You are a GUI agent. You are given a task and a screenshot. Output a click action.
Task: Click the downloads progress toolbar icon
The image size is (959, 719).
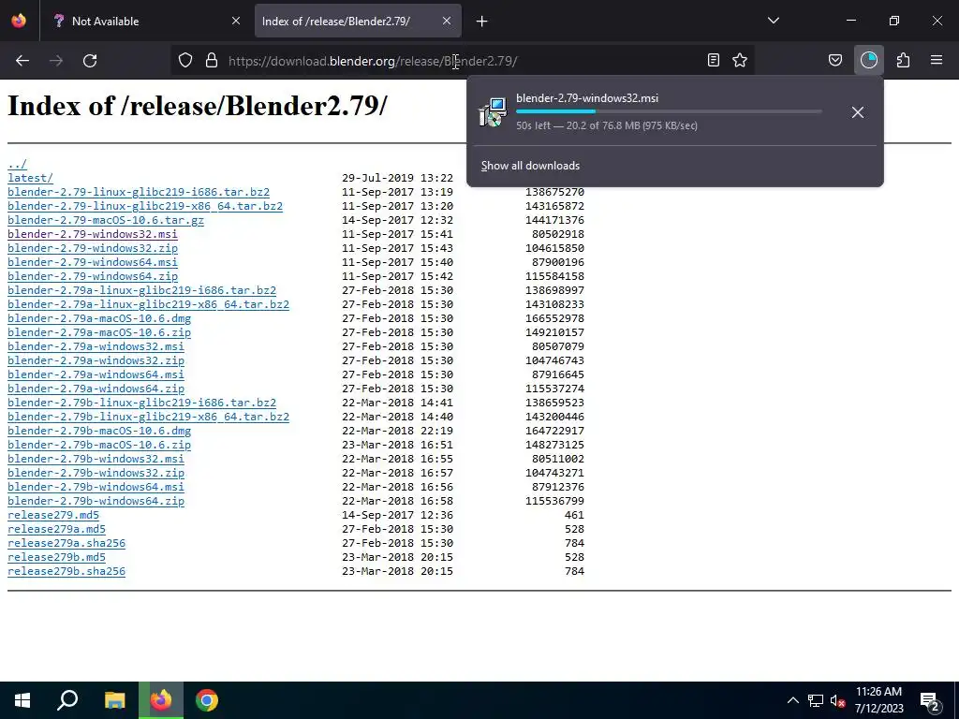coord(868,60)
